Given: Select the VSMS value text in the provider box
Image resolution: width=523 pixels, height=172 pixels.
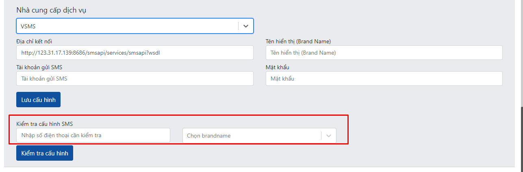Looking at the screenshot, I should [28, 26].
